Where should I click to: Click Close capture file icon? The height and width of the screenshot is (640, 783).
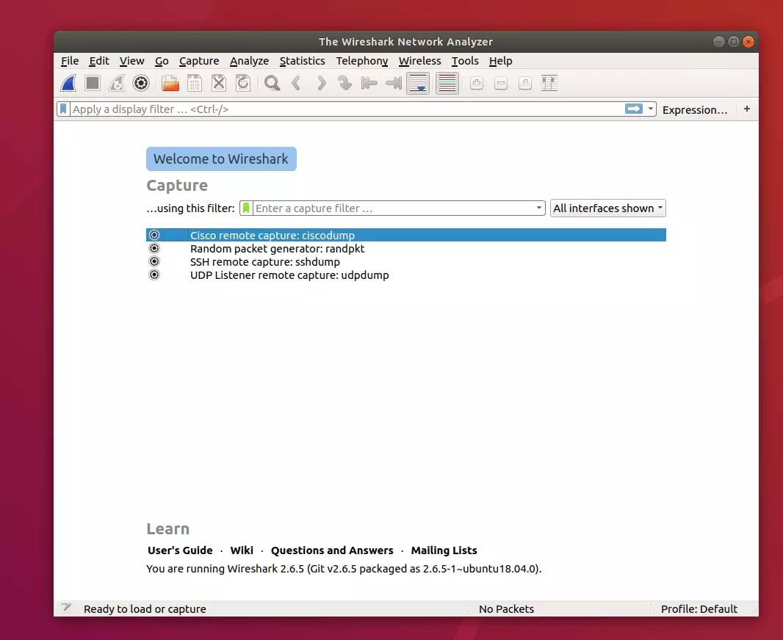(x=219, y=84)
